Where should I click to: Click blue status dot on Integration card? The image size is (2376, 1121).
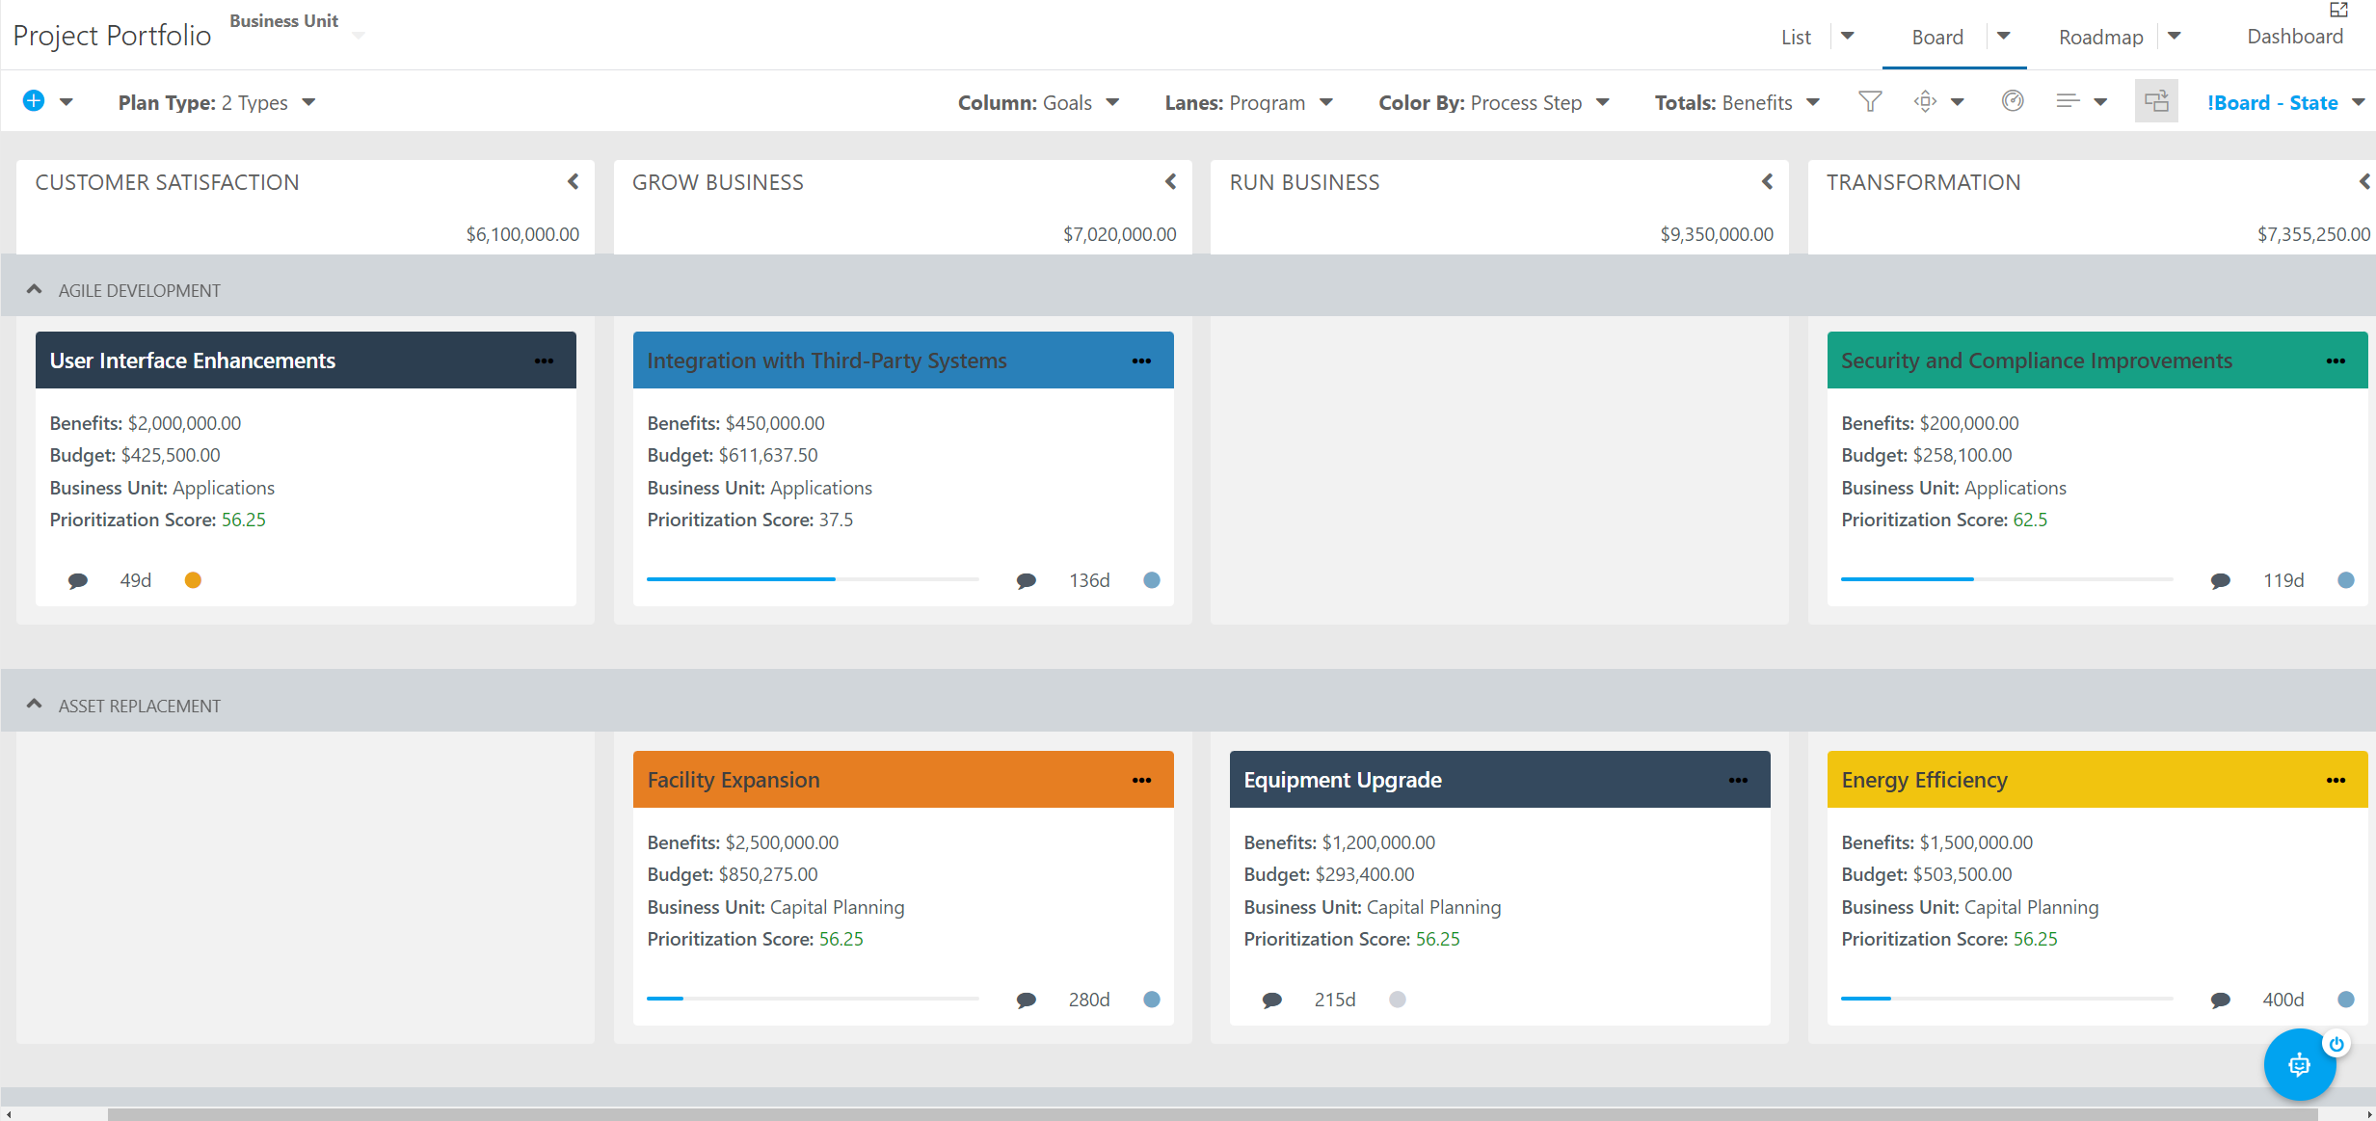click(1152, 580)
